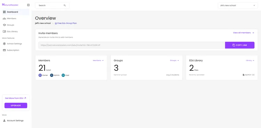
Task: Click the Edu Library book icon
Action: pos(4,31)
